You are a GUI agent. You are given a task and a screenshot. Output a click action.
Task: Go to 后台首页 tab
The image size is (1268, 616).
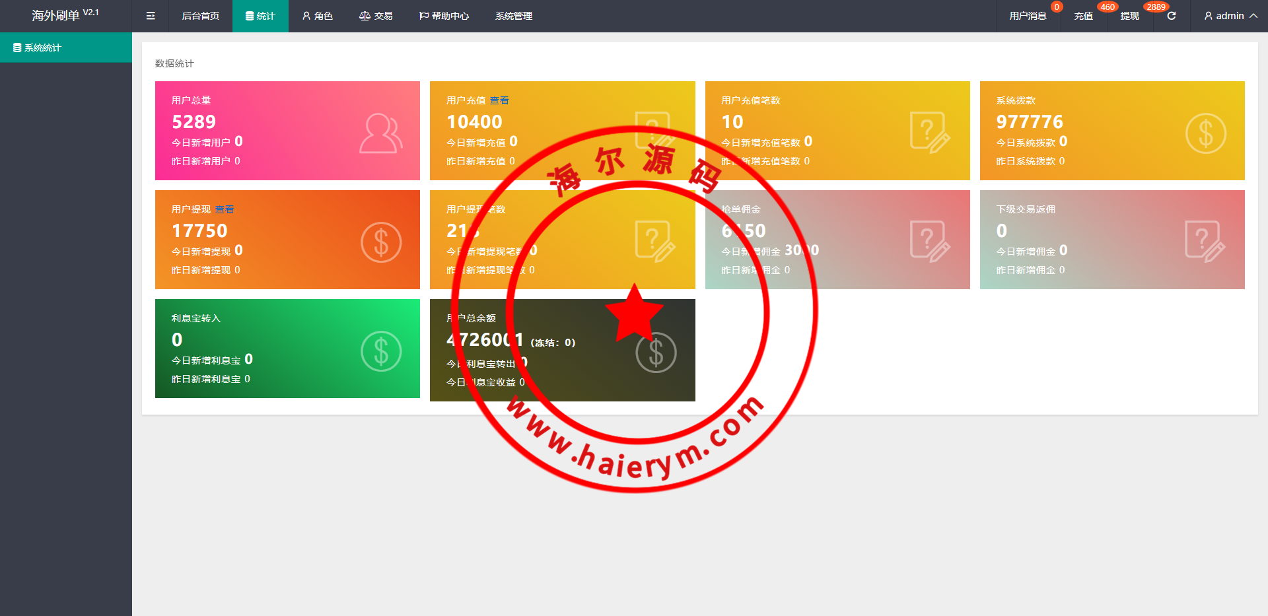(200, 16)
